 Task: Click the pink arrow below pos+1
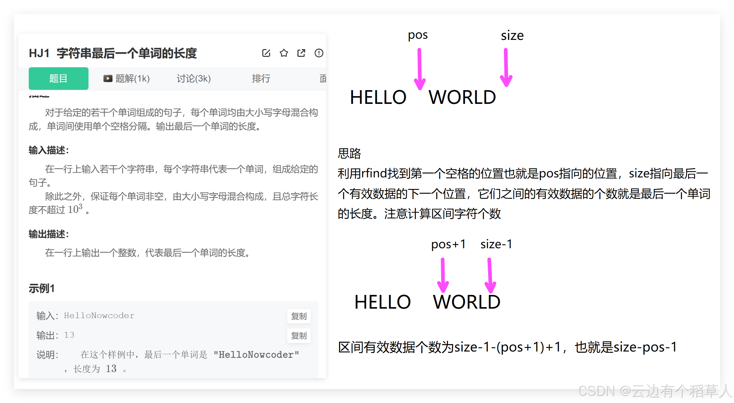(443, 275)
